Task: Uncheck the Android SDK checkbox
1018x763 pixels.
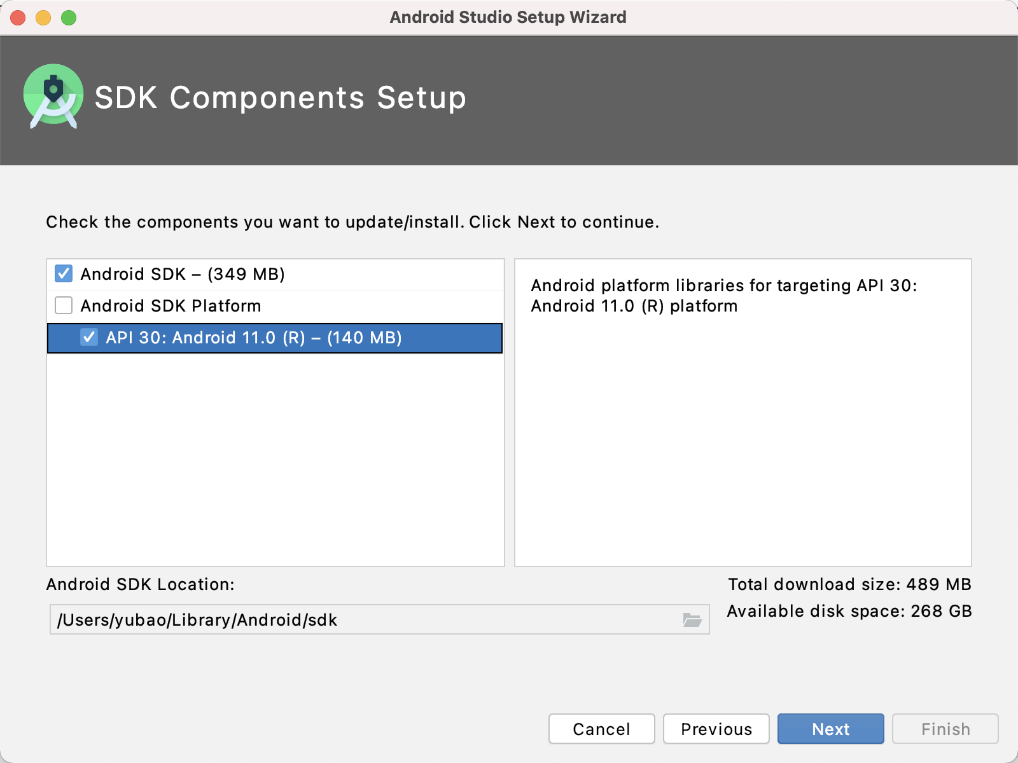Action: pyautogui.click(x=64, y=274)
